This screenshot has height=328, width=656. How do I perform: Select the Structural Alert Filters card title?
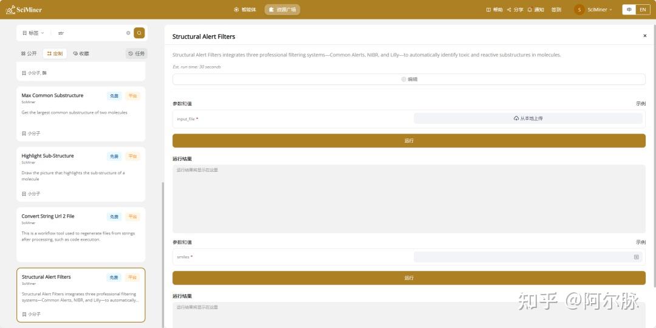point(46,277)
